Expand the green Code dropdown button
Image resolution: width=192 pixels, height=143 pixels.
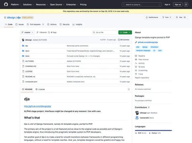click(125, 32)
